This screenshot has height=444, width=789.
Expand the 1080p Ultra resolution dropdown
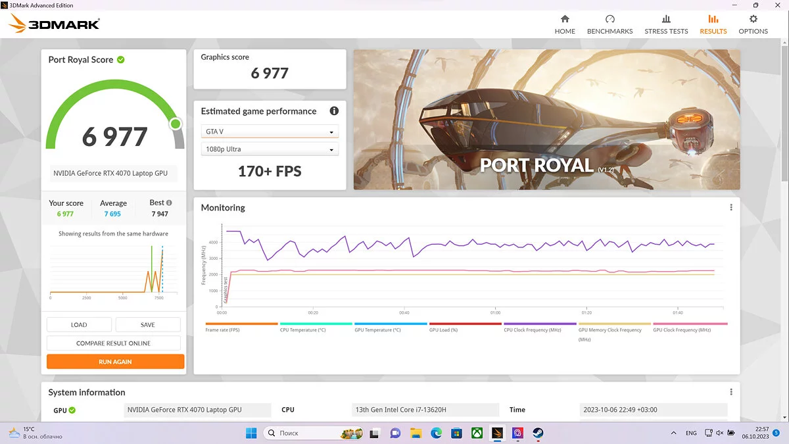[270, 149]
